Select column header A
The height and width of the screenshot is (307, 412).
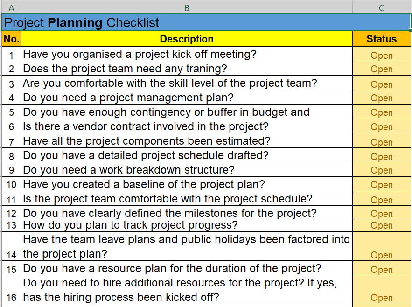pos(11,7)
